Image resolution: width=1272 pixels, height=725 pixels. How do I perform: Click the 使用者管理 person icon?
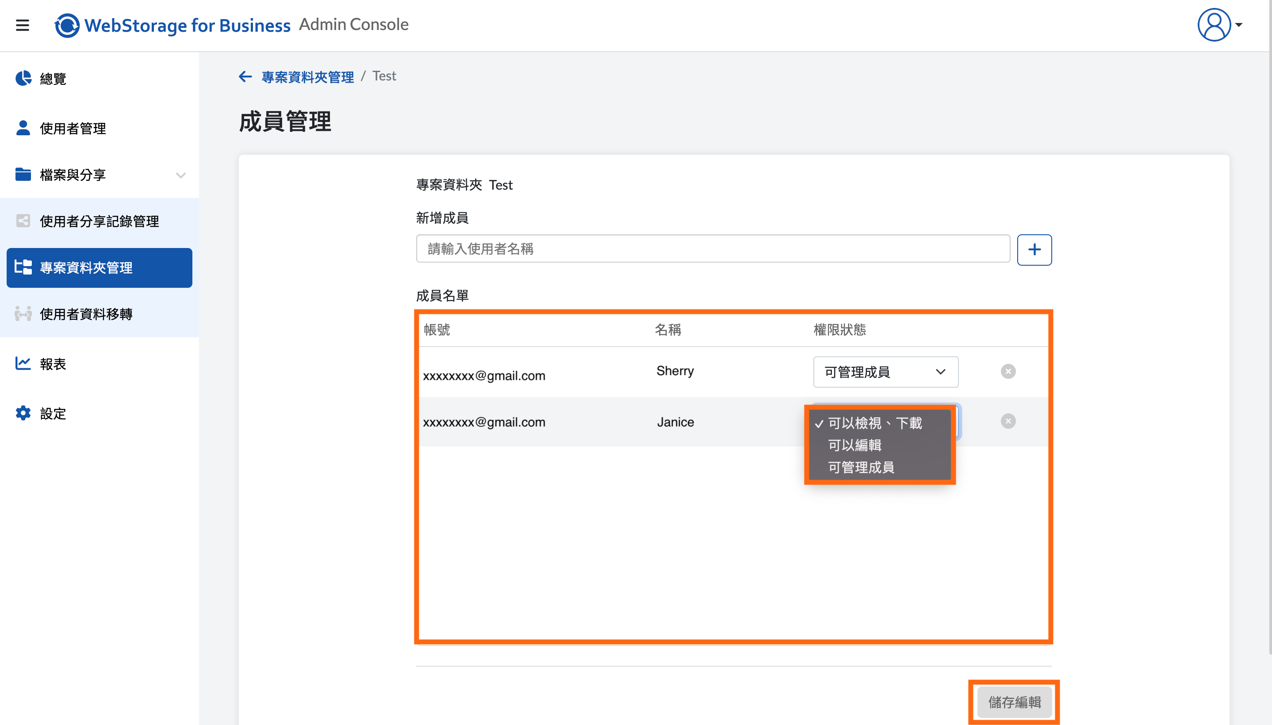click(x=23, y=128)
